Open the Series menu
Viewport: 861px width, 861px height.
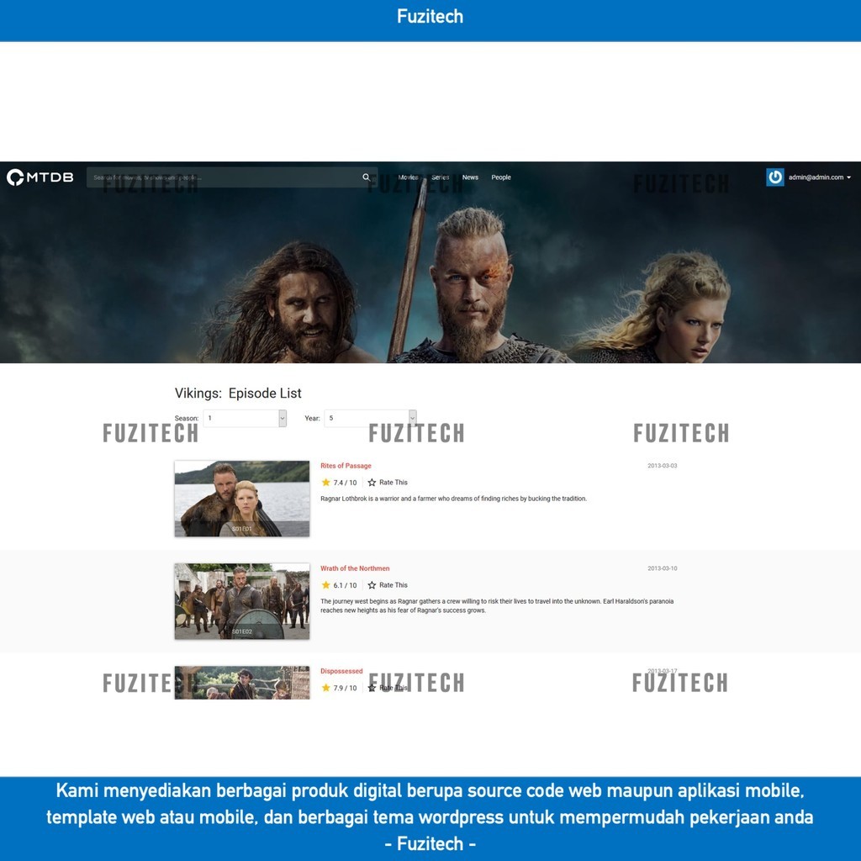441,177
